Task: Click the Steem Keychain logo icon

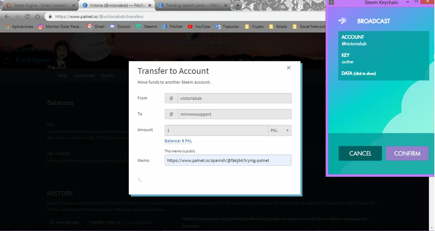Action: pos(343,21)
